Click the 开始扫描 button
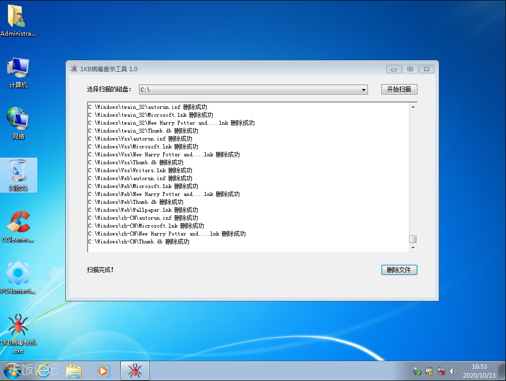 [x=399, y=90]
